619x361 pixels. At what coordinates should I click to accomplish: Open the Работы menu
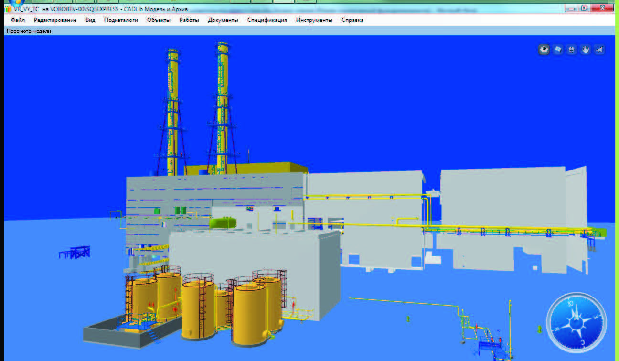(189, 20)
